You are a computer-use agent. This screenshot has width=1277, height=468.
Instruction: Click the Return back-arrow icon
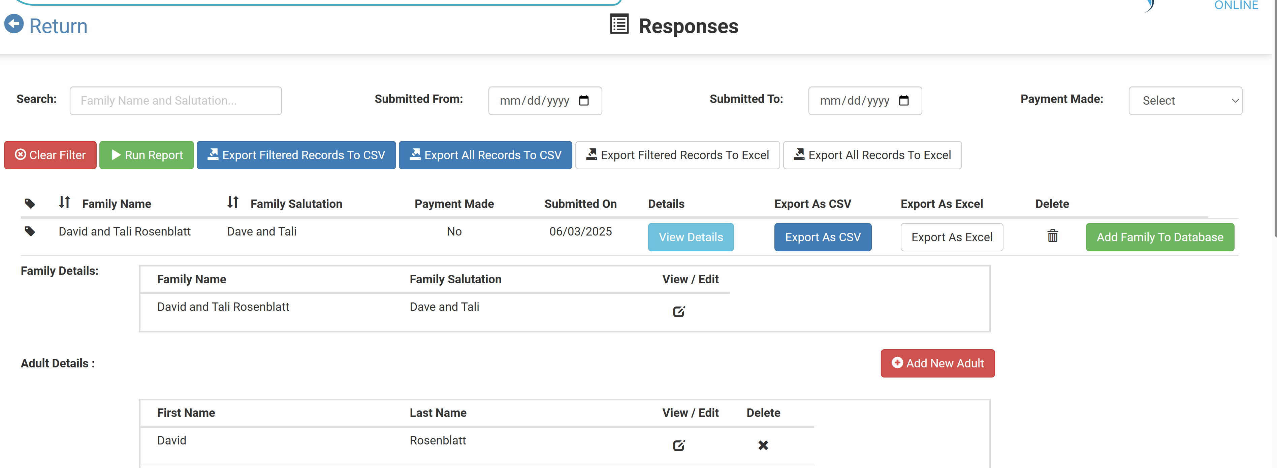tap(14, 24)
